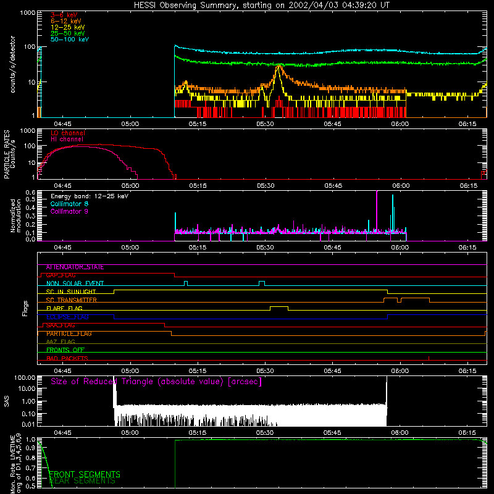494x494 pixels.
Task: Click the 05:30 tick label under counts panel
Action: coord(265,124)
